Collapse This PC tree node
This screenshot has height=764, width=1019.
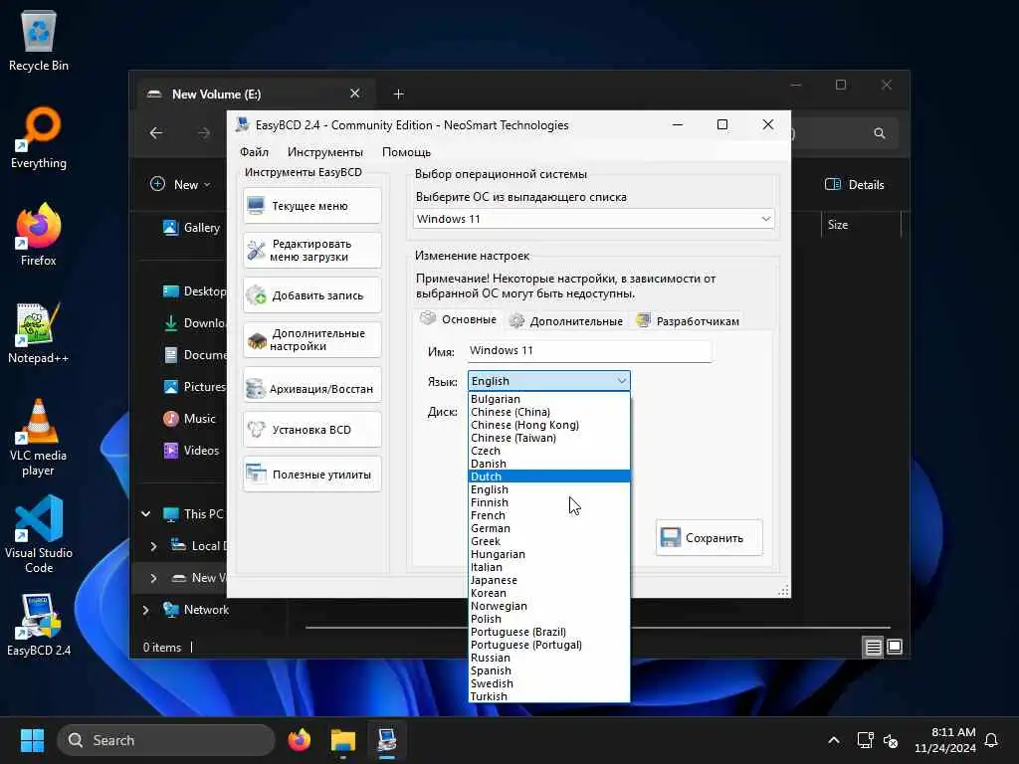click(x=146, y=514)
